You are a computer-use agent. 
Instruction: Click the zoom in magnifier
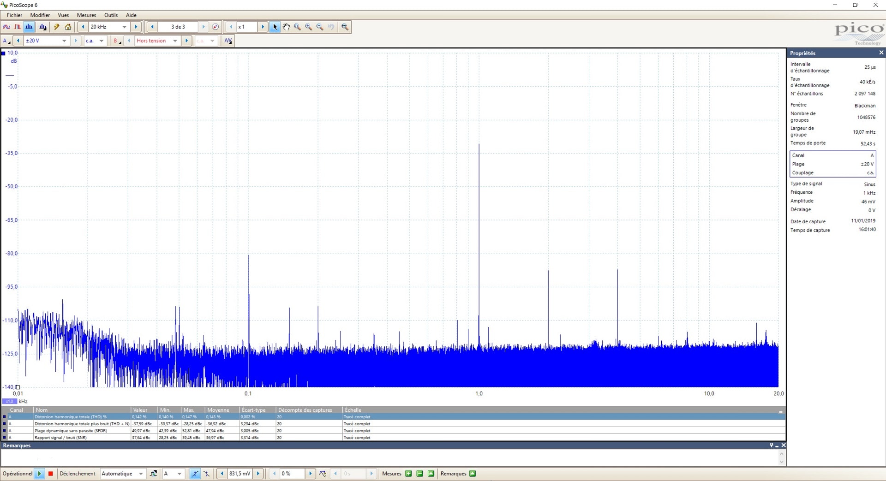[x=309, y=27]
